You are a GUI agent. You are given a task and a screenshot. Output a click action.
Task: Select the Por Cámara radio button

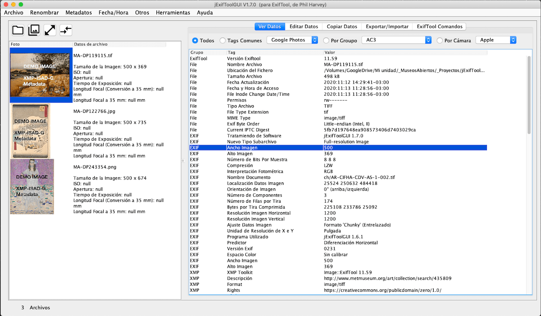[x=440, y=40]
